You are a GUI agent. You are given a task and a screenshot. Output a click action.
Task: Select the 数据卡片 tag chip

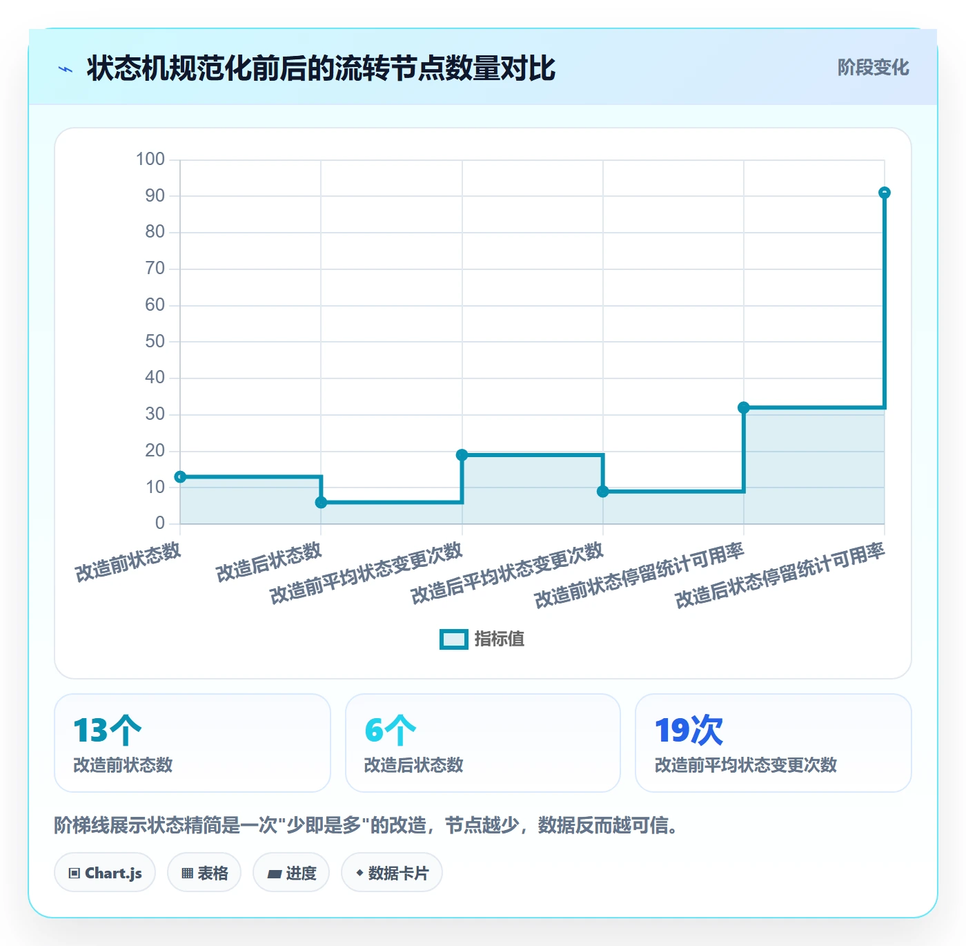pos(392,873)
